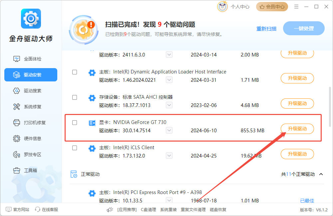This screenshot has width=333, height=216.
Task: Open 官方网站 link
Action: [17, 209]
